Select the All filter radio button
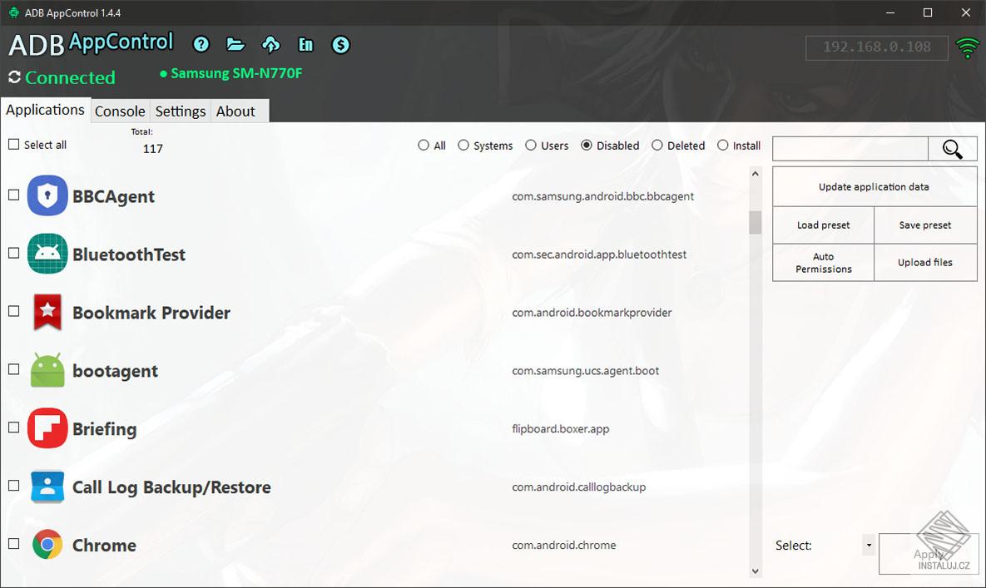The width and height of the screenshot is (986, 588). (424, 145)
